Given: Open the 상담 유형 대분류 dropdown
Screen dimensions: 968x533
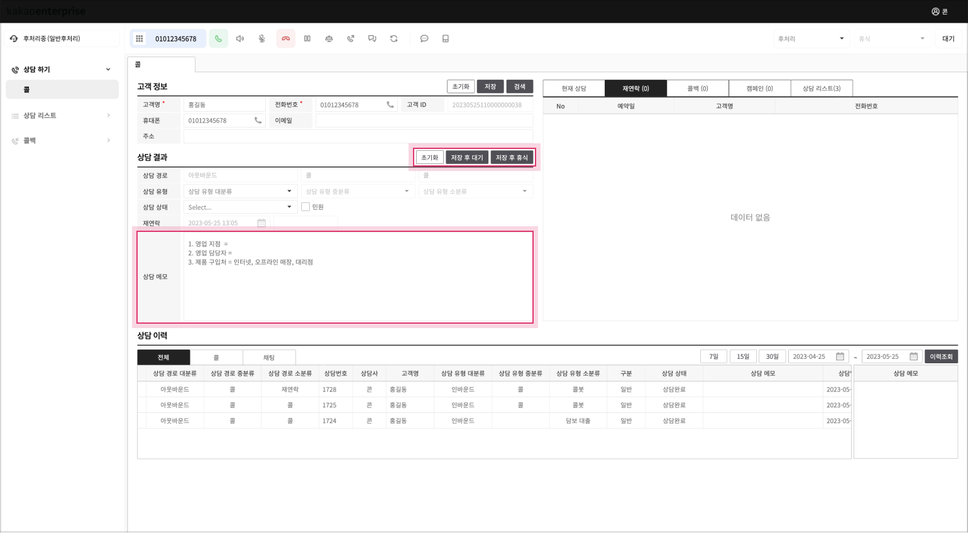Looking at the screenshot, I should [x=240, y=191].
